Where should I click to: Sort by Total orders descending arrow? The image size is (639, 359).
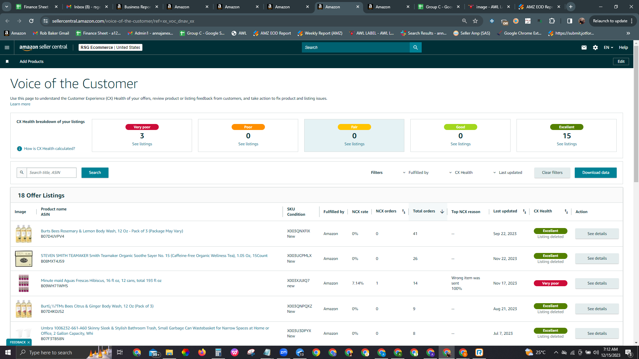(x=442, y=211)
